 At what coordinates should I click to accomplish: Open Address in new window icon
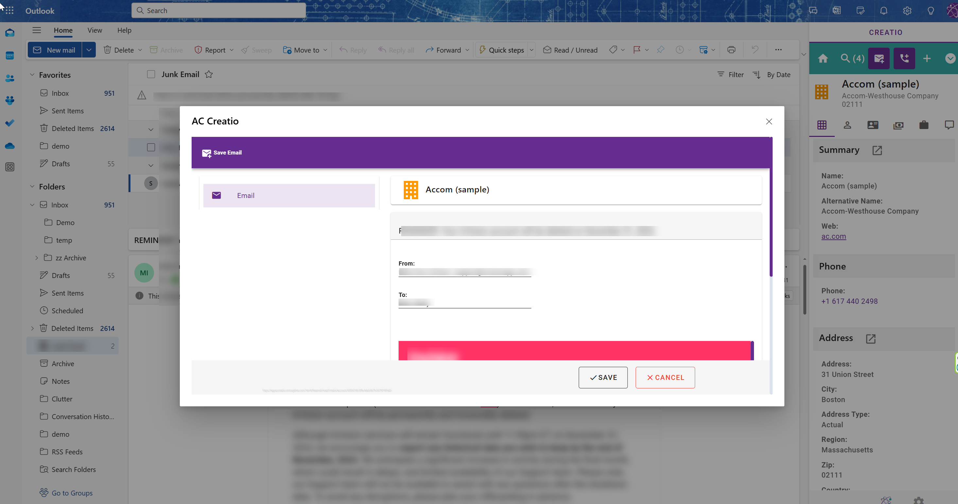(871, 338)
